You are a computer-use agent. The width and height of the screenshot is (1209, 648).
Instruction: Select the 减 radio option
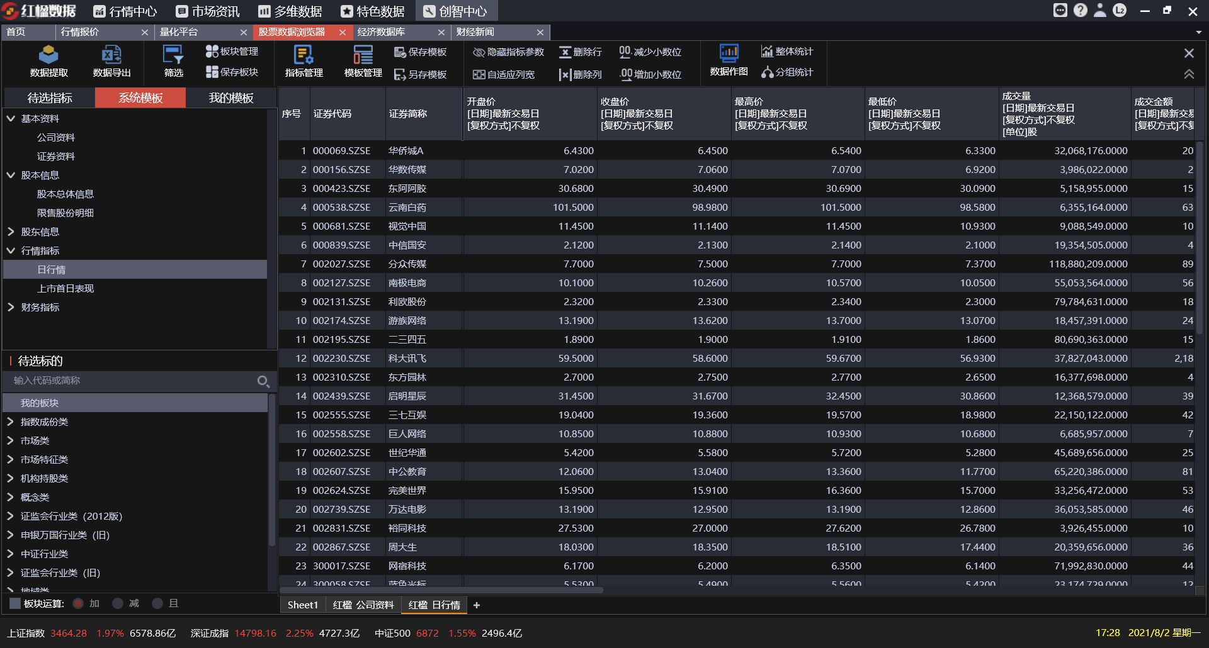tap(118, 603)
